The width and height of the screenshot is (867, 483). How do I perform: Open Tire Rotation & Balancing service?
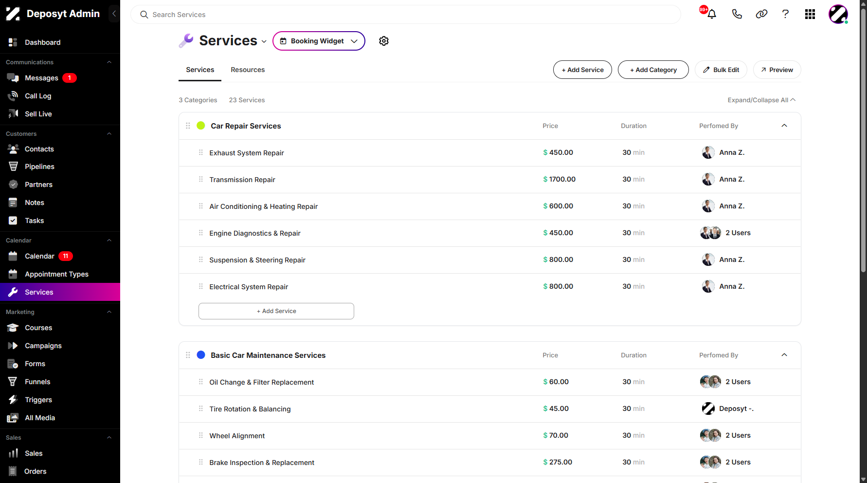point(250,409)
